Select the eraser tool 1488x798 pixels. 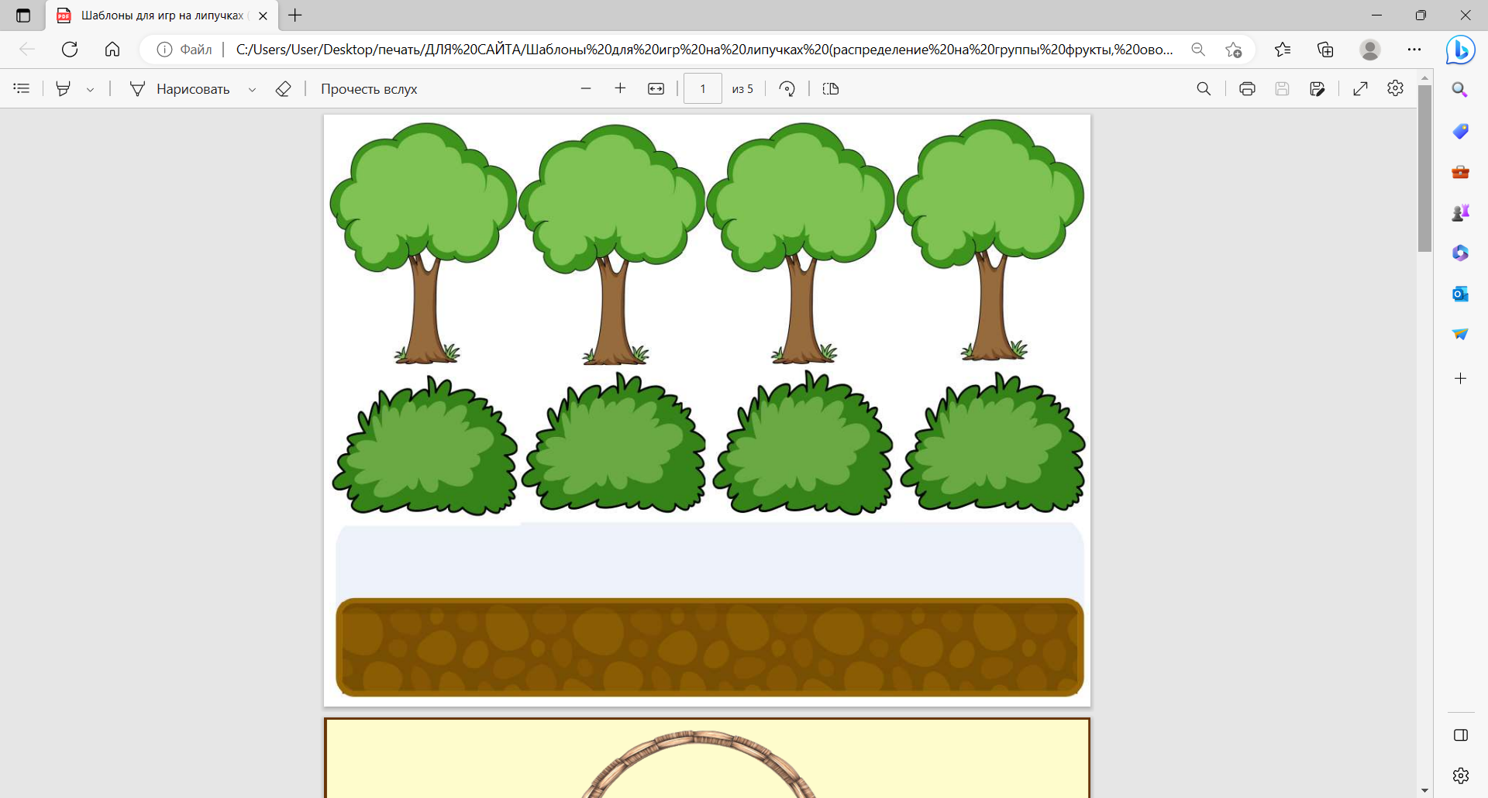(x=283, y=89)
